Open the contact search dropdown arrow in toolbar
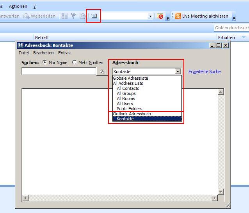 (150, 16)
